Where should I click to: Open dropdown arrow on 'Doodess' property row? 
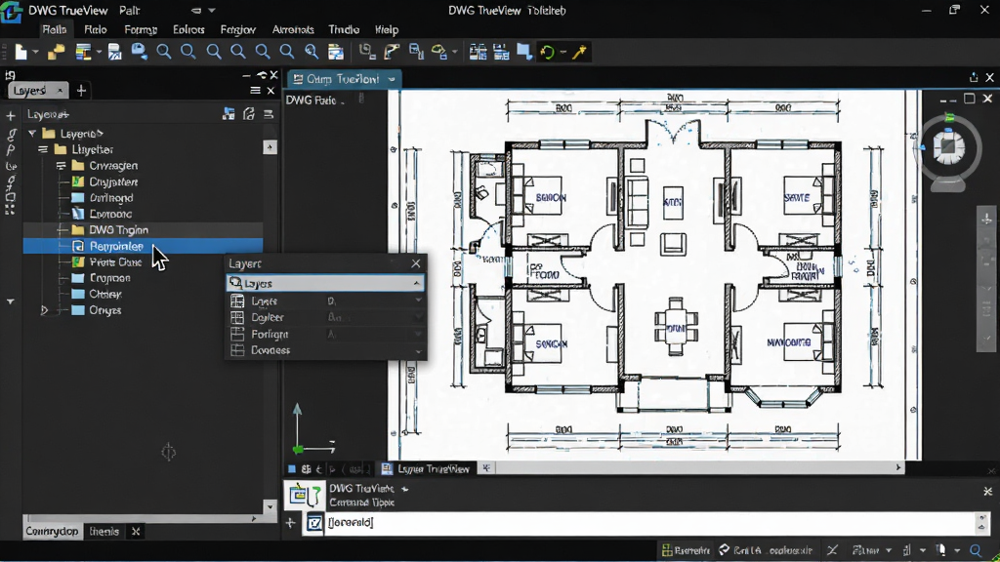pos(418,350)
